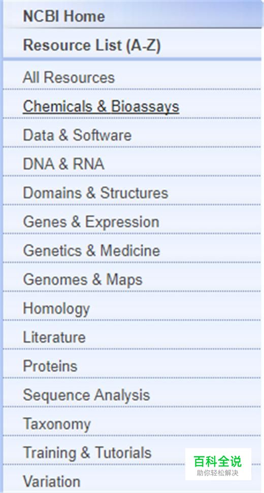Click the blue left border strip
The image size is (264, 493).
tap(2, 246)
